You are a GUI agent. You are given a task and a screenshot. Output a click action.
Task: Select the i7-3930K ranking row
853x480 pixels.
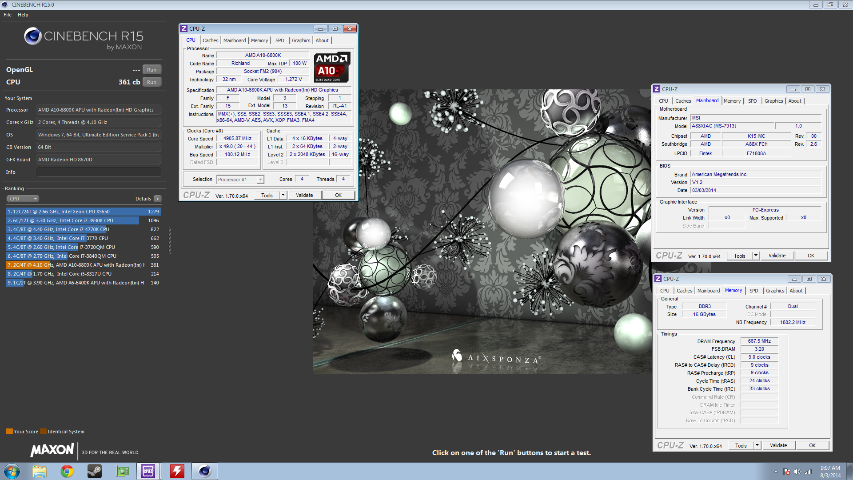(x=84, y=220)
